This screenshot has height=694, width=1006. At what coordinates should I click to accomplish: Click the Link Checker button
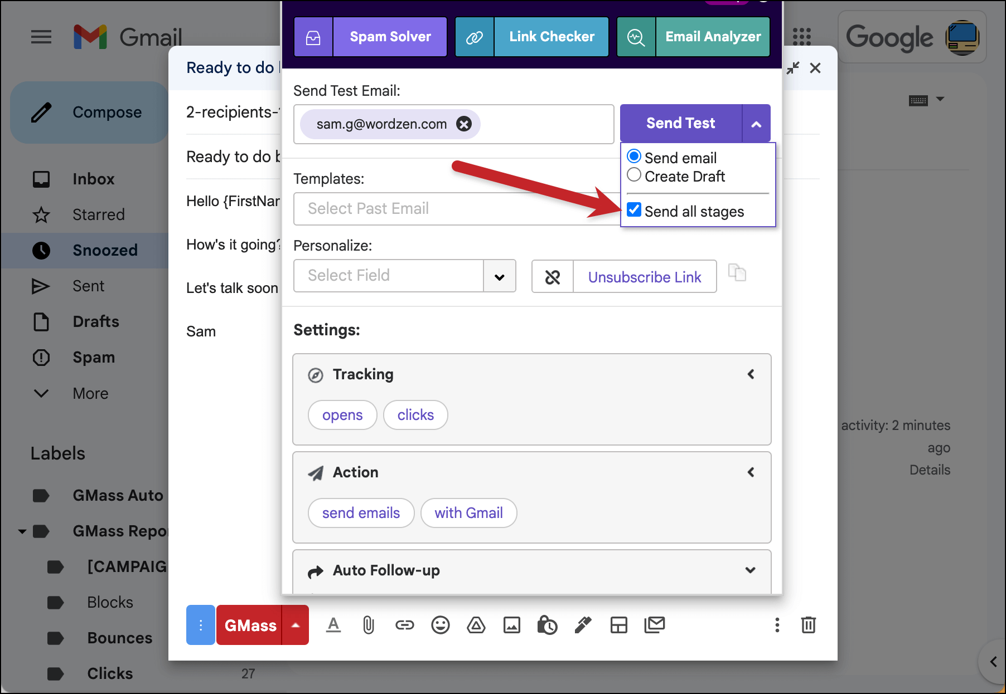tap(552, 37)
